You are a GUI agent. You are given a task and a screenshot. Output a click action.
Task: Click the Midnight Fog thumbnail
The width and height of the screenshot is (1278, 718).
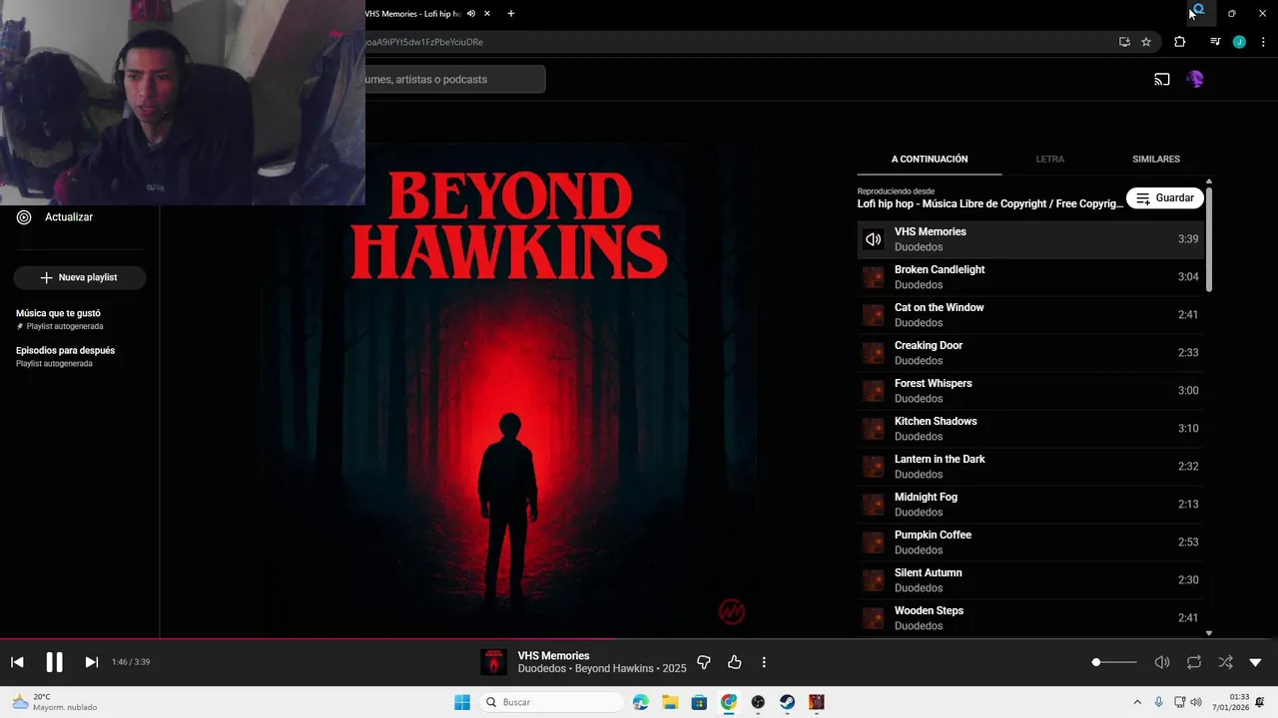[874, 505]
